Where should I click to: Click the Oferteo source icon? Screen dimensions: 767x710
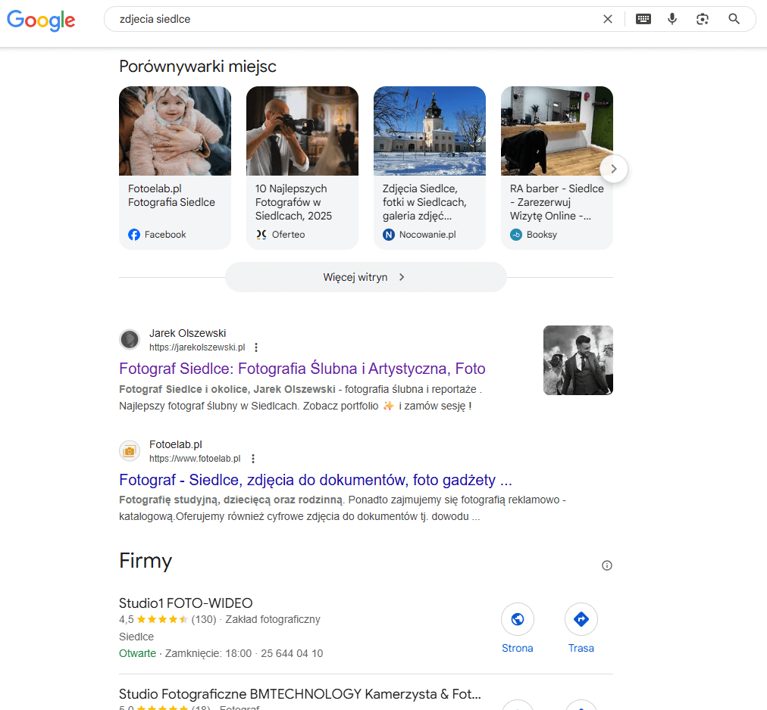click(x=261, y=235)
